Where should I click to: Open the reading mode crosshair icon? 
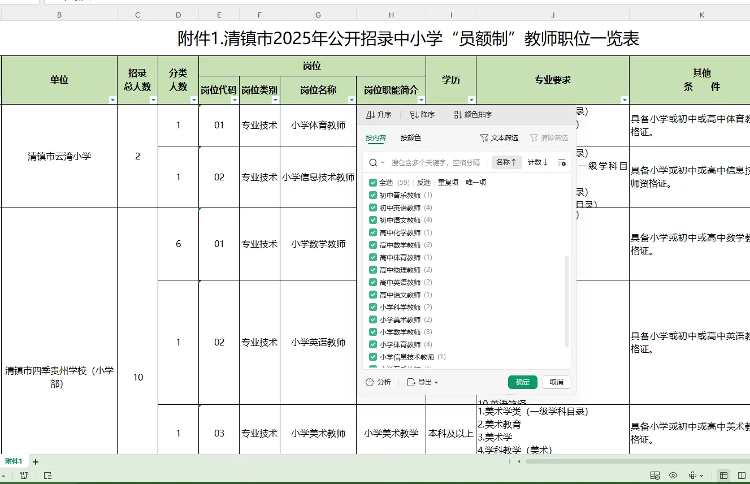[x=692, y=476]
